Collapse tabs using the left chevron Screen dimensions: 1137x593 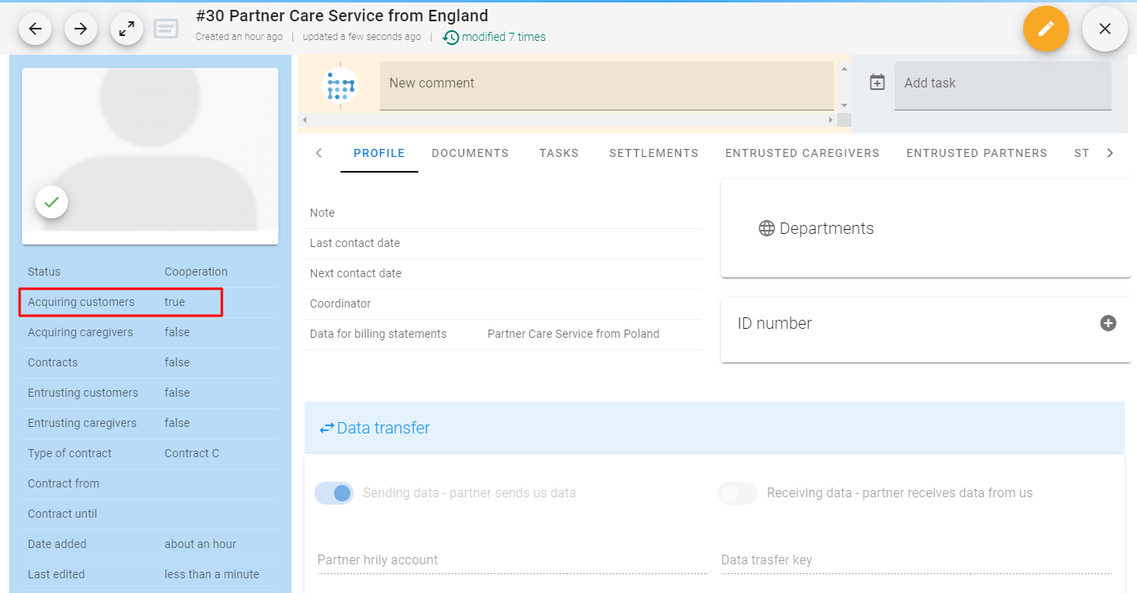(x=318, y=153)
